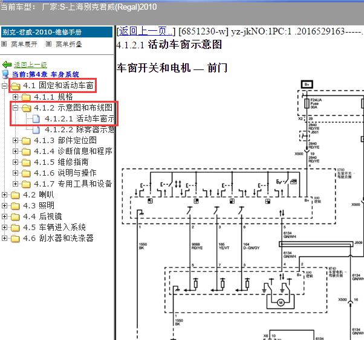
Task: Click folder icon of 4.1.5 维修指南
Action: click(x=26, y=162)
